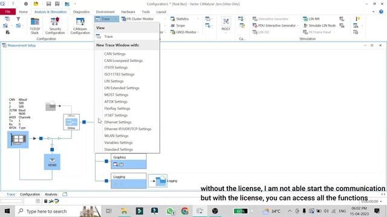The image size is (387, 217).
Task: Click the save icon in quick access toolbar
Action: coord(48,4)
